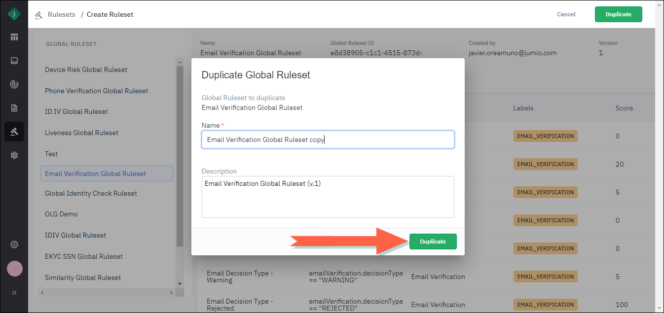Open the dashboard table icon in sidebar
Viewport: 664px width, 313px height.
[x=14, y=37]
